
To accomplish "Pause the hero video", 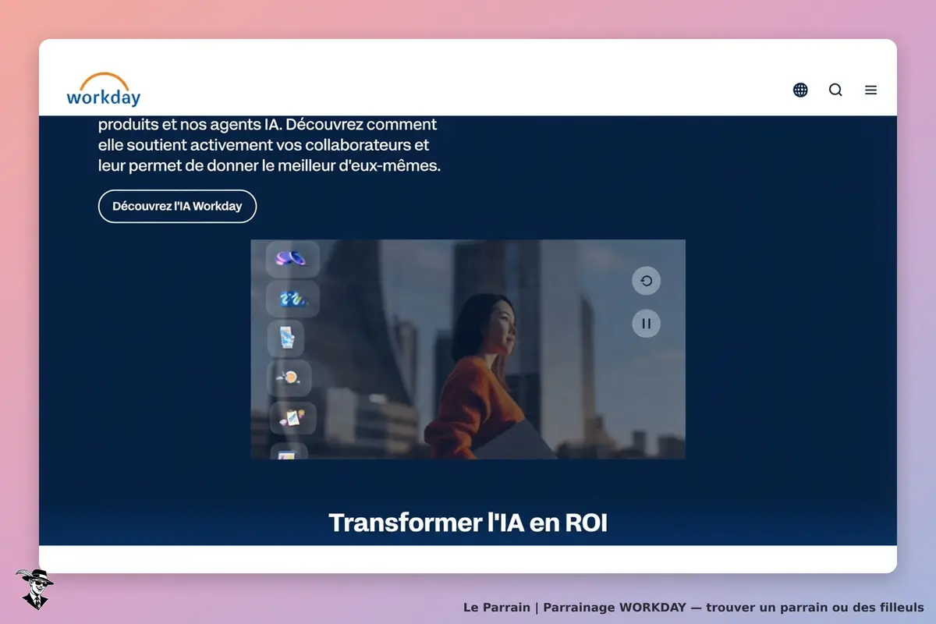I will (646, 323).
